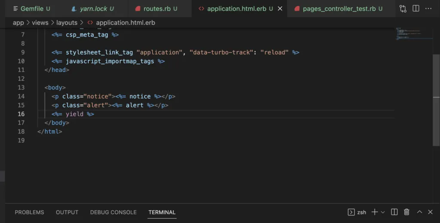Open source control changes icon

tap(403, 9)
